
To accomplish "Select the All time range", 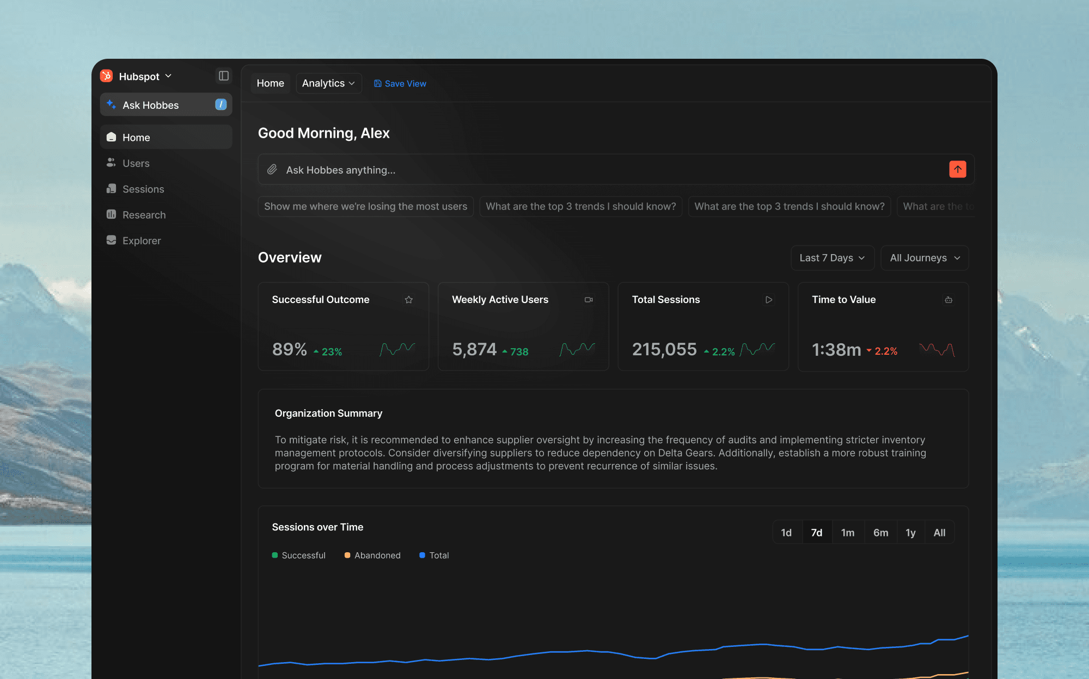I will tap(939, 533).
